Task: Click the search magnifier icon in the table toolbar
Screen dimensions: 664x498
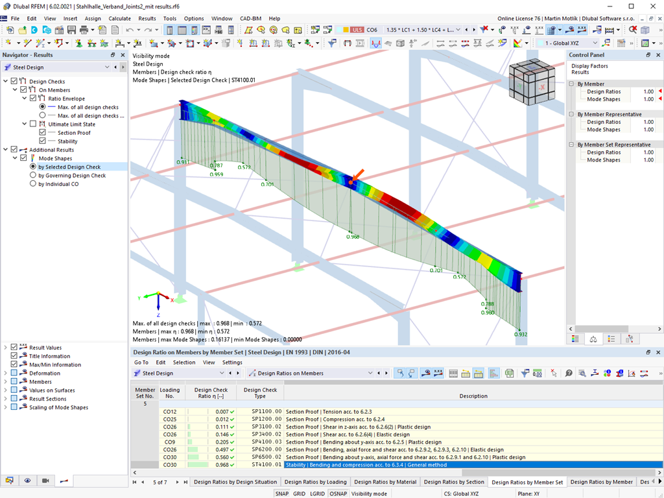Action: pyautogui.click(x=582, y=373)
